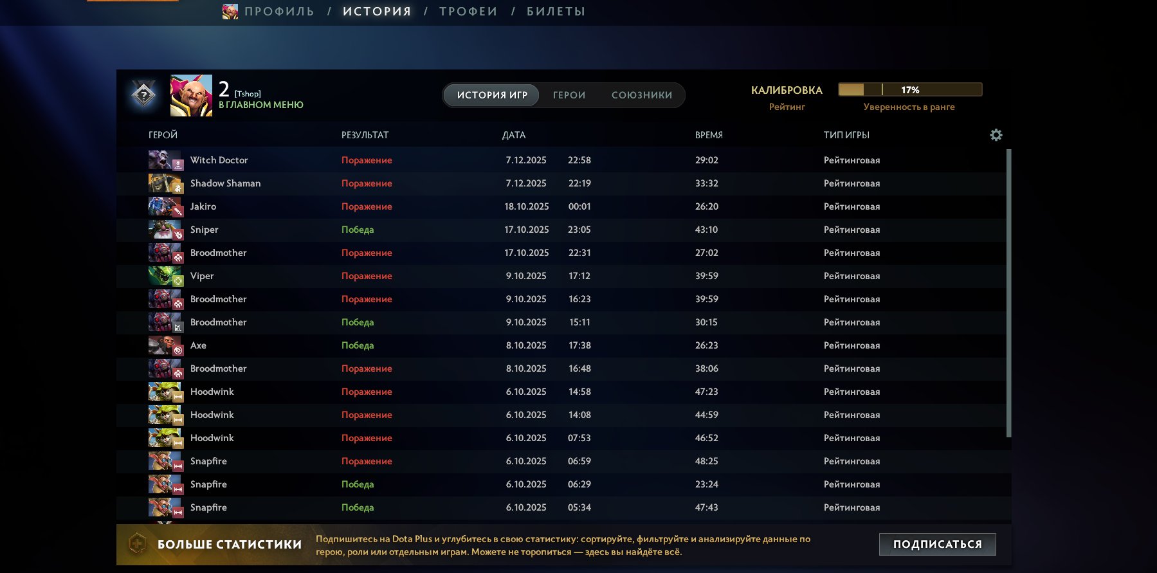Click the Dota Plus emblem icon
This screenshot has height=573, width=1157.
[x=136, y=544]
